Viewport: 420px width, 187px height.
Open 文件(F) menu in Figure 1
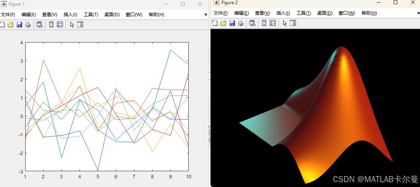tap(8, 15)
